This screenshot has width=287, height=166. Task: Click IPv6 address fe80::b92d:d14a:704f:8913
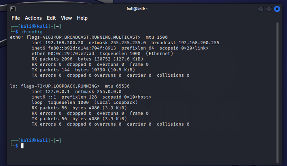point(82,48)
